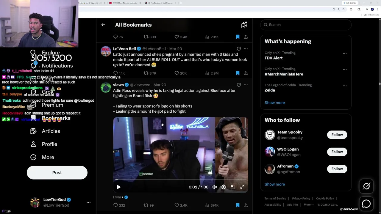Screen dimensions: 381x214
Task: Open options for #MarchManiaIsHere trend
Action: click(x=344, y=70)
